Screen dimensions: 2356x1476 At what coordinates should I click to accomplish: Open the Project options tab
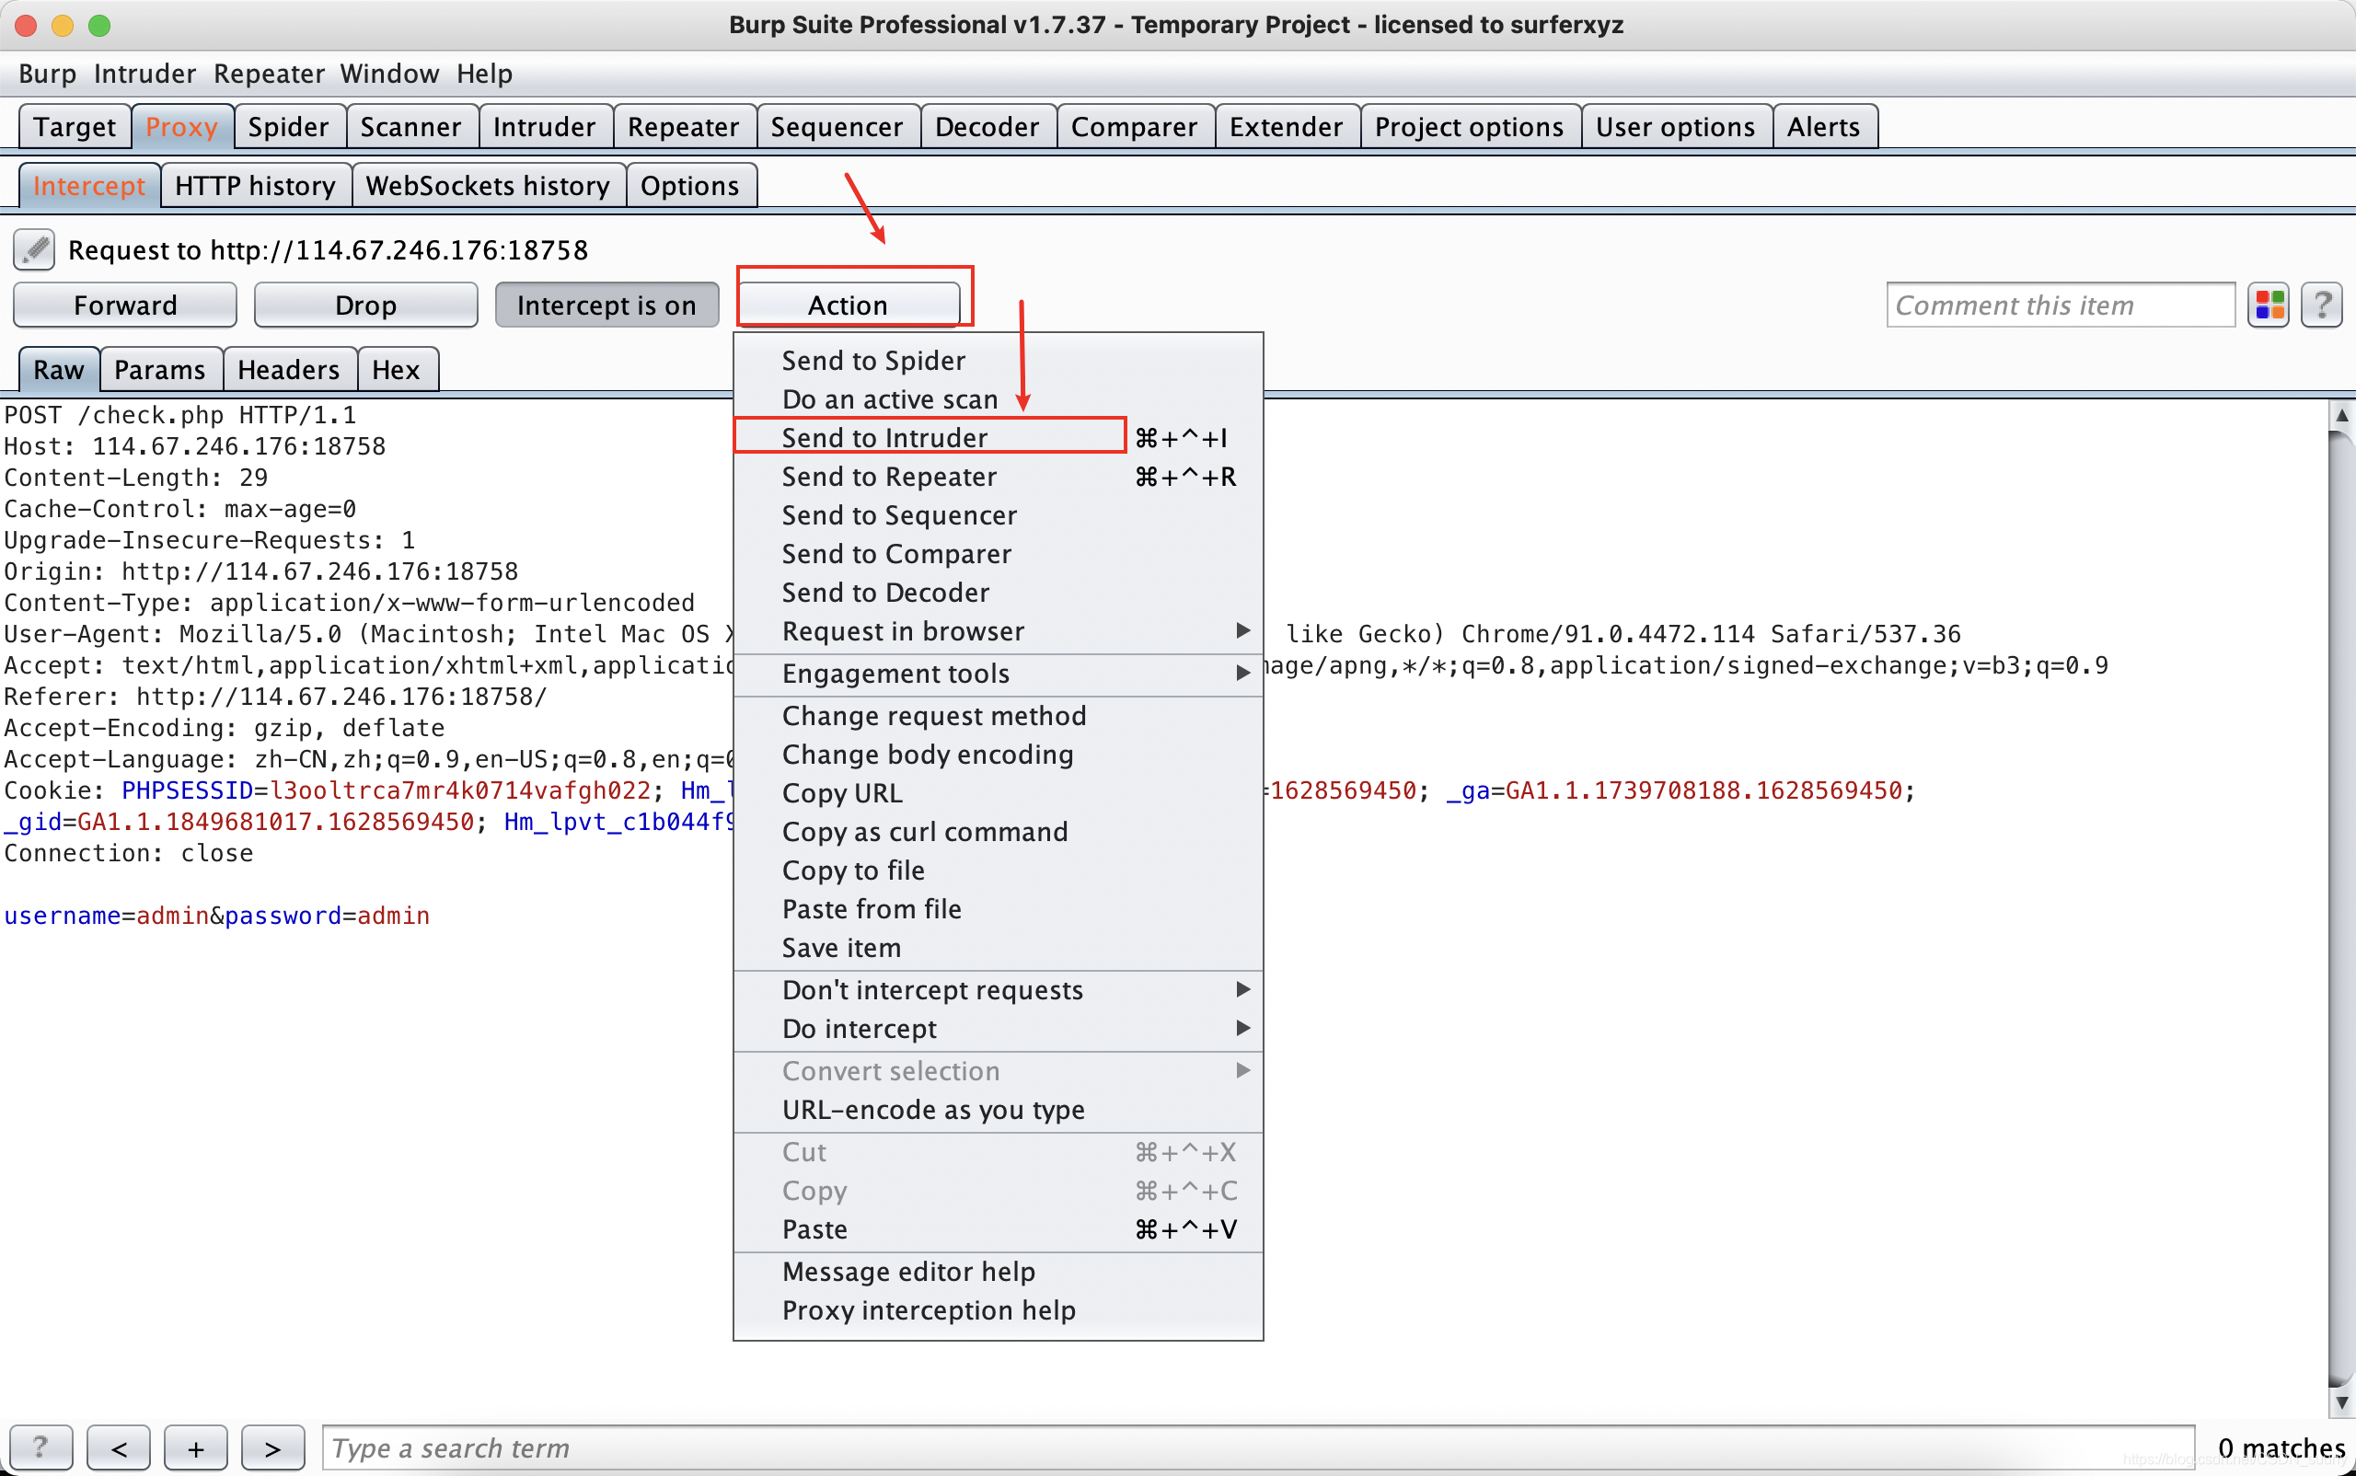1469,127
